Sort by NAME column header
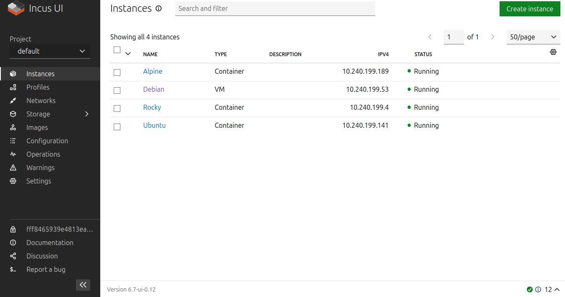The width and height of the screenshot is (565, 297). point(151,54)
